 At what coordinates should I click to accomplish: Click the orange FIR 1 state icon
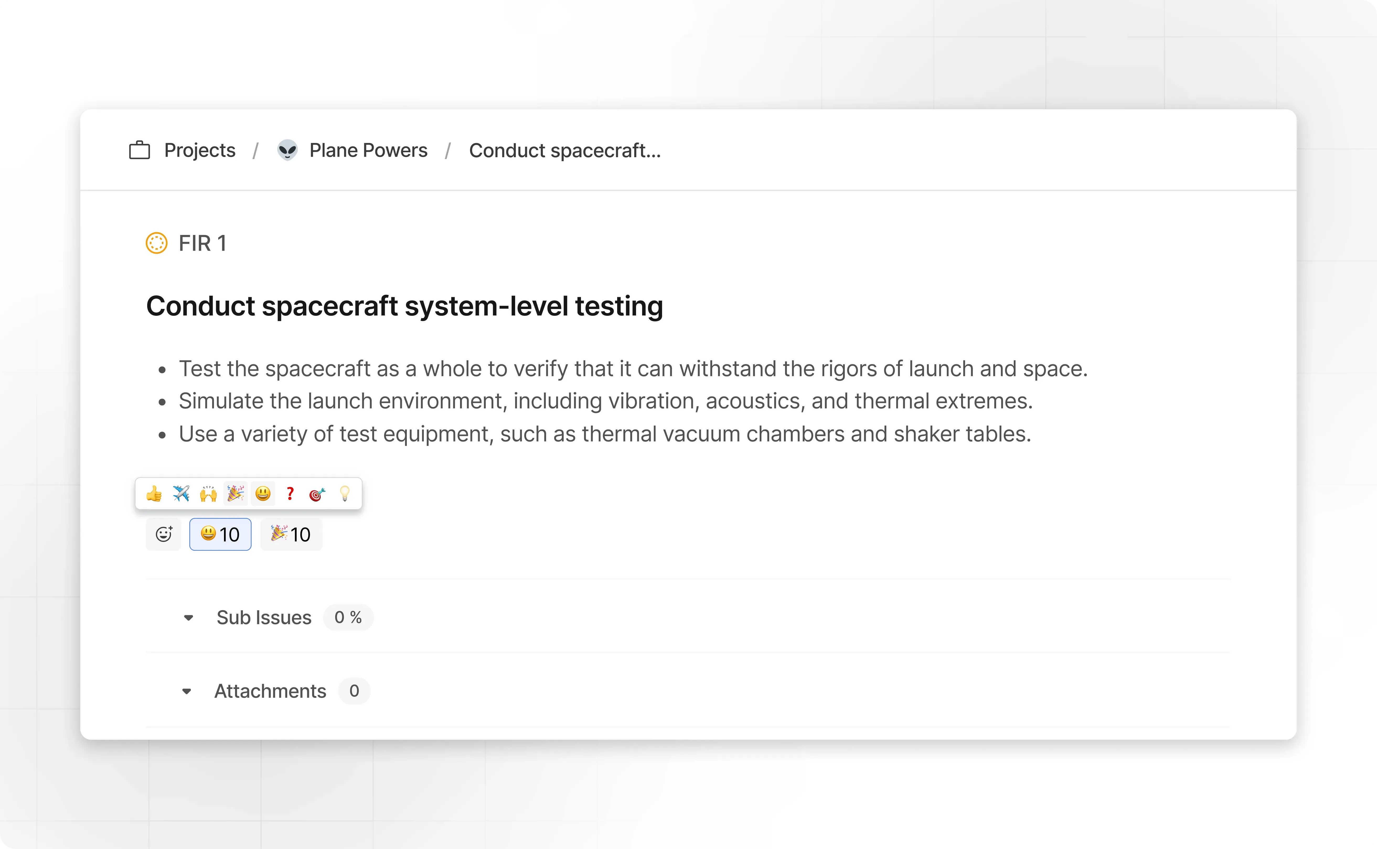(157, 243)
